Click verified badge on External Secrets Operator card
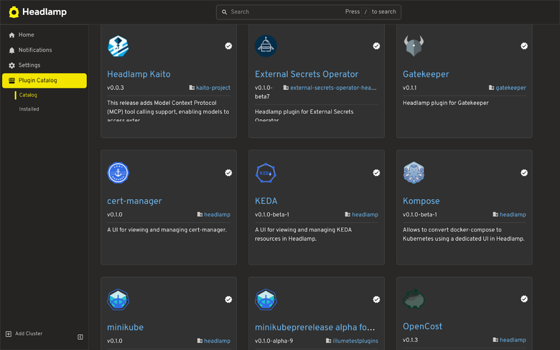The image size is (560, 350). pyautogui.click(x=377, y=46)
